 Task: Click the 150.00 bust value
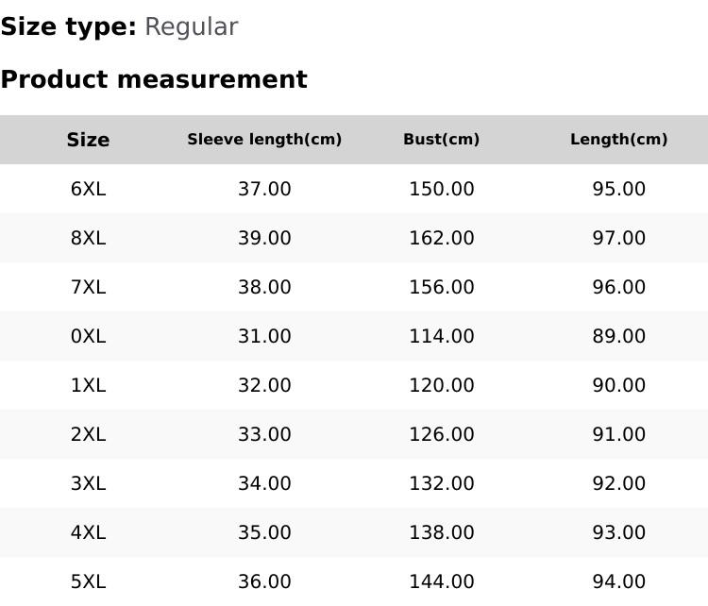coord(441,189)
